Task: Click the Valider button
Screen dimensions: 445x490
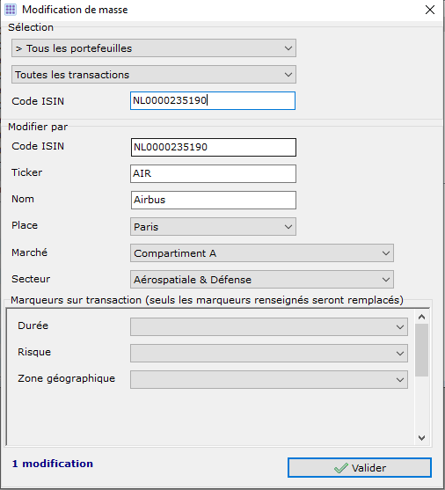Action: [360, 468]
